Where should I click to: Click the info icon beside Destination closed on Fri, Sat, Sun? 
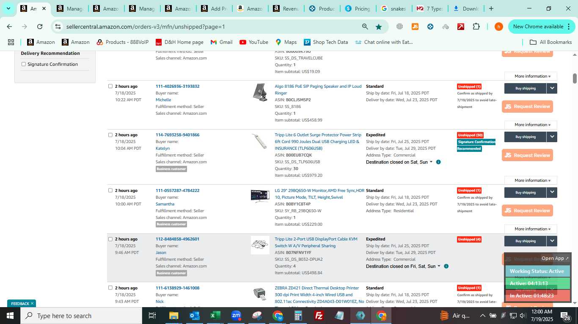pyautogui.click(x=446, y=266)
